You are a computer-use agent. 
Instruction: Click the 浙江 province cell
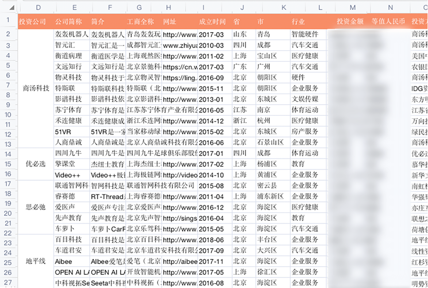[x=244, y=121]
